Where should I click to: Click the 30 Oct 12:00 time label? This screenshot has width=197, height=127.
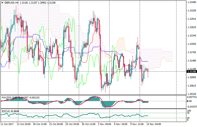[88, 124]
